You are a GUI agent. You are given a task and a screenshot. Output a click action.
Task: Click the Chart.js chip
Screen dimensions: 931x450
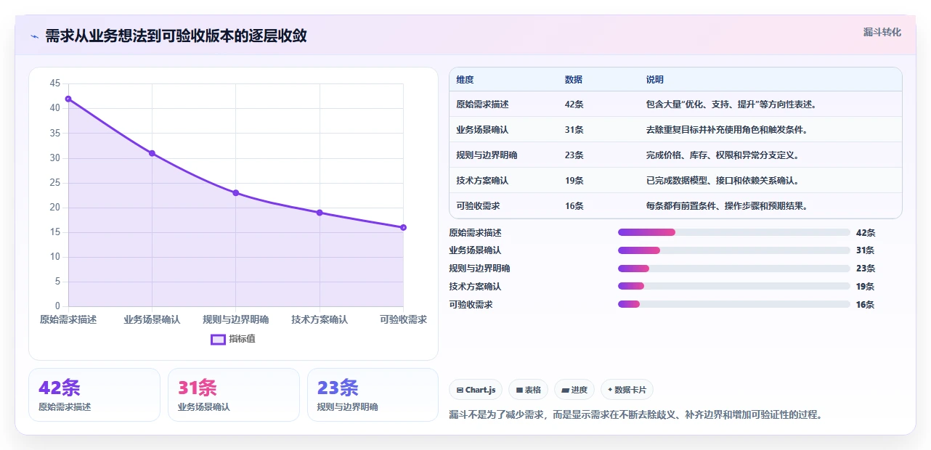476,390
